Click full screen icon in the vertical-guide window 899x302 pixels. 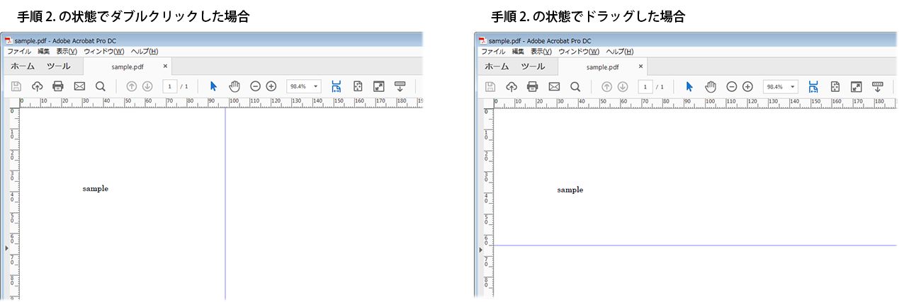[x=379, y=86]
